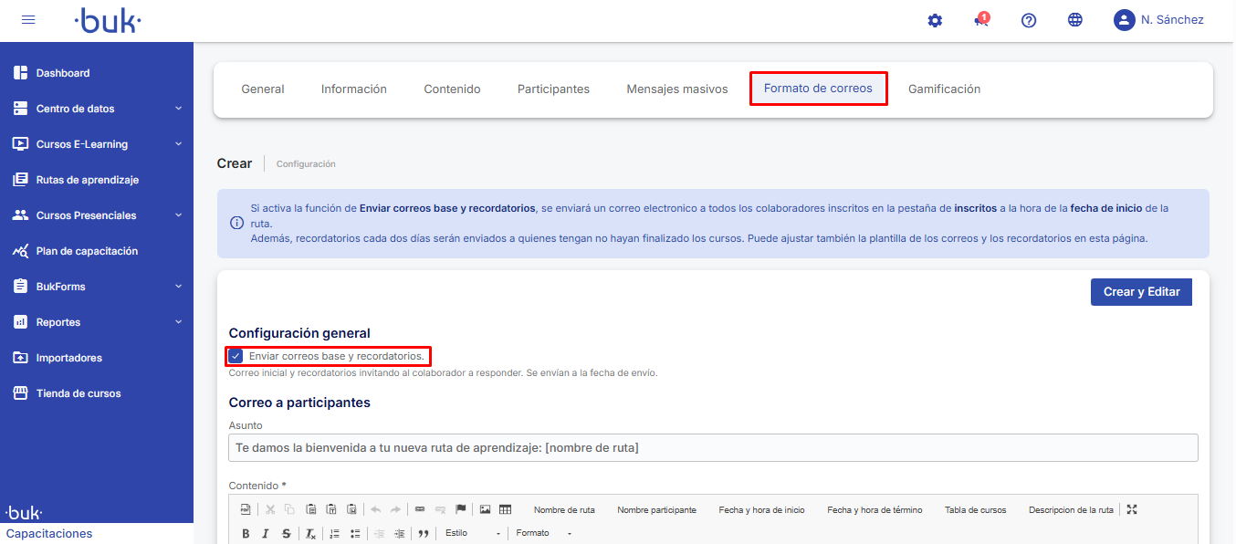1236x544 pixels.
Task: Click the help question mark icon
Action: [1029, 20]
